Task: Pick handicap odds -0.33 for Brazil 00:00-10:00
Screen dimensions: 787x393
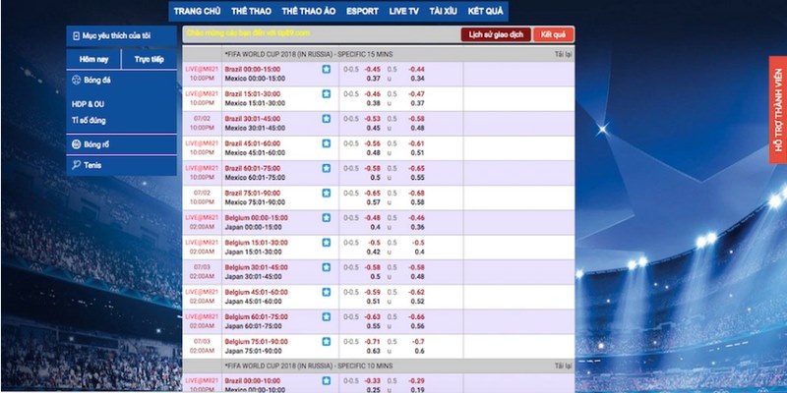Action: coord(373,380)
